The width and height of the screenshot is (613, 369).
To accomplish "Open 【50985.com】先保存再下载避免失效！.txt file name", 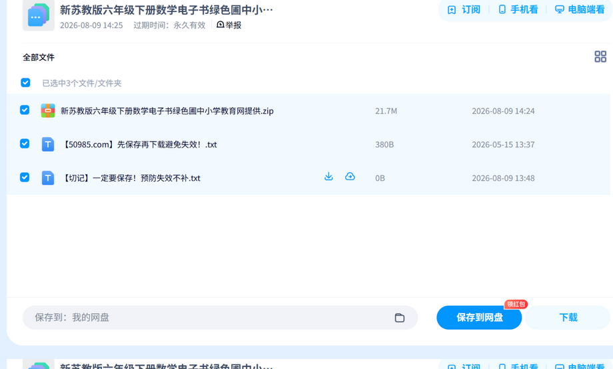I will pos(139,145).
